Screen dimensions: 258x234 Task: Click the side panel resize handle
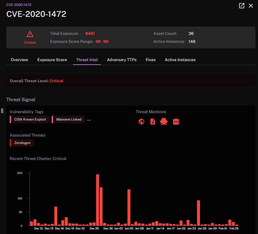point(2,111)
